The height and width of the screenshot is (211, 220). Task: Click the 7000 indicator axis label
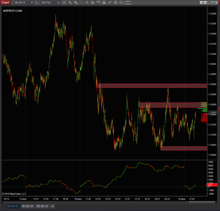(x=211, y=162)
